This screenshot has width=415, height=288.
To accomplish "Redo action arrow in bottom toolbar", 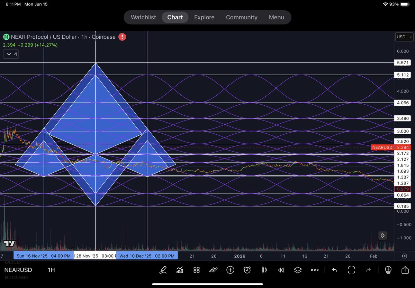I will tap(368, 270).
